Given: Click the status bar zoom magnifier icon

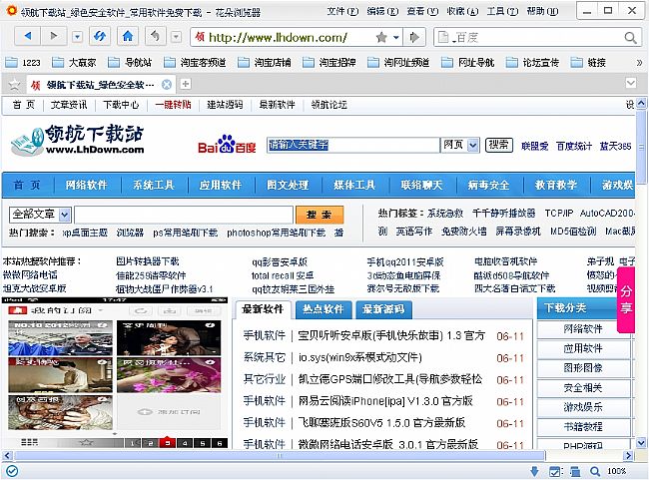Looking at the screenshot, I should click(x=595, y=471).
